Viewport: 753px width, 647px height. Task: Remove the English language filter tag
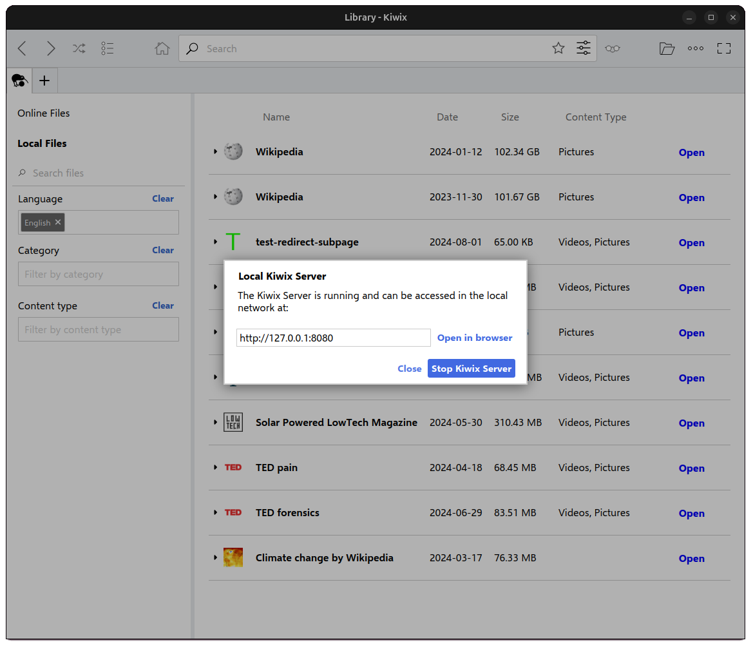(58, 222)
